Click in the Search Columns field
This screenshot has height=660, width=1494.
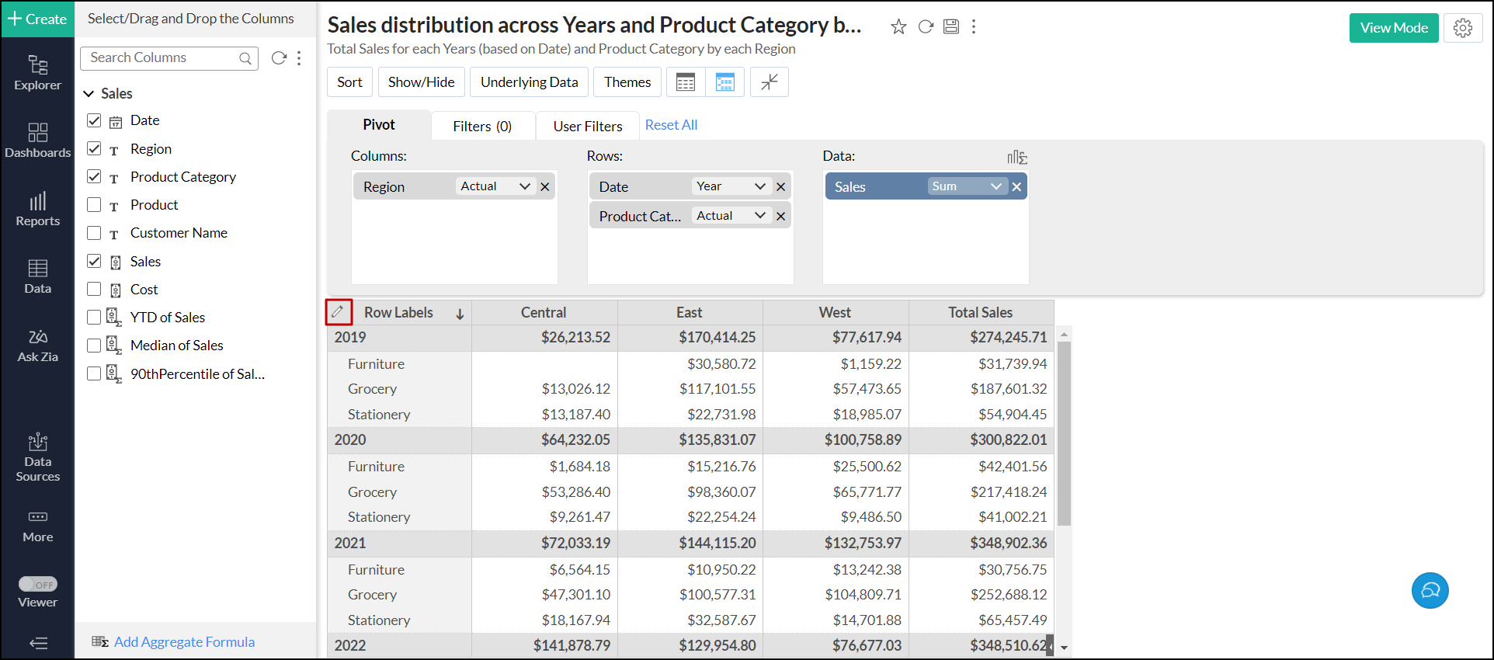[162, 58]
